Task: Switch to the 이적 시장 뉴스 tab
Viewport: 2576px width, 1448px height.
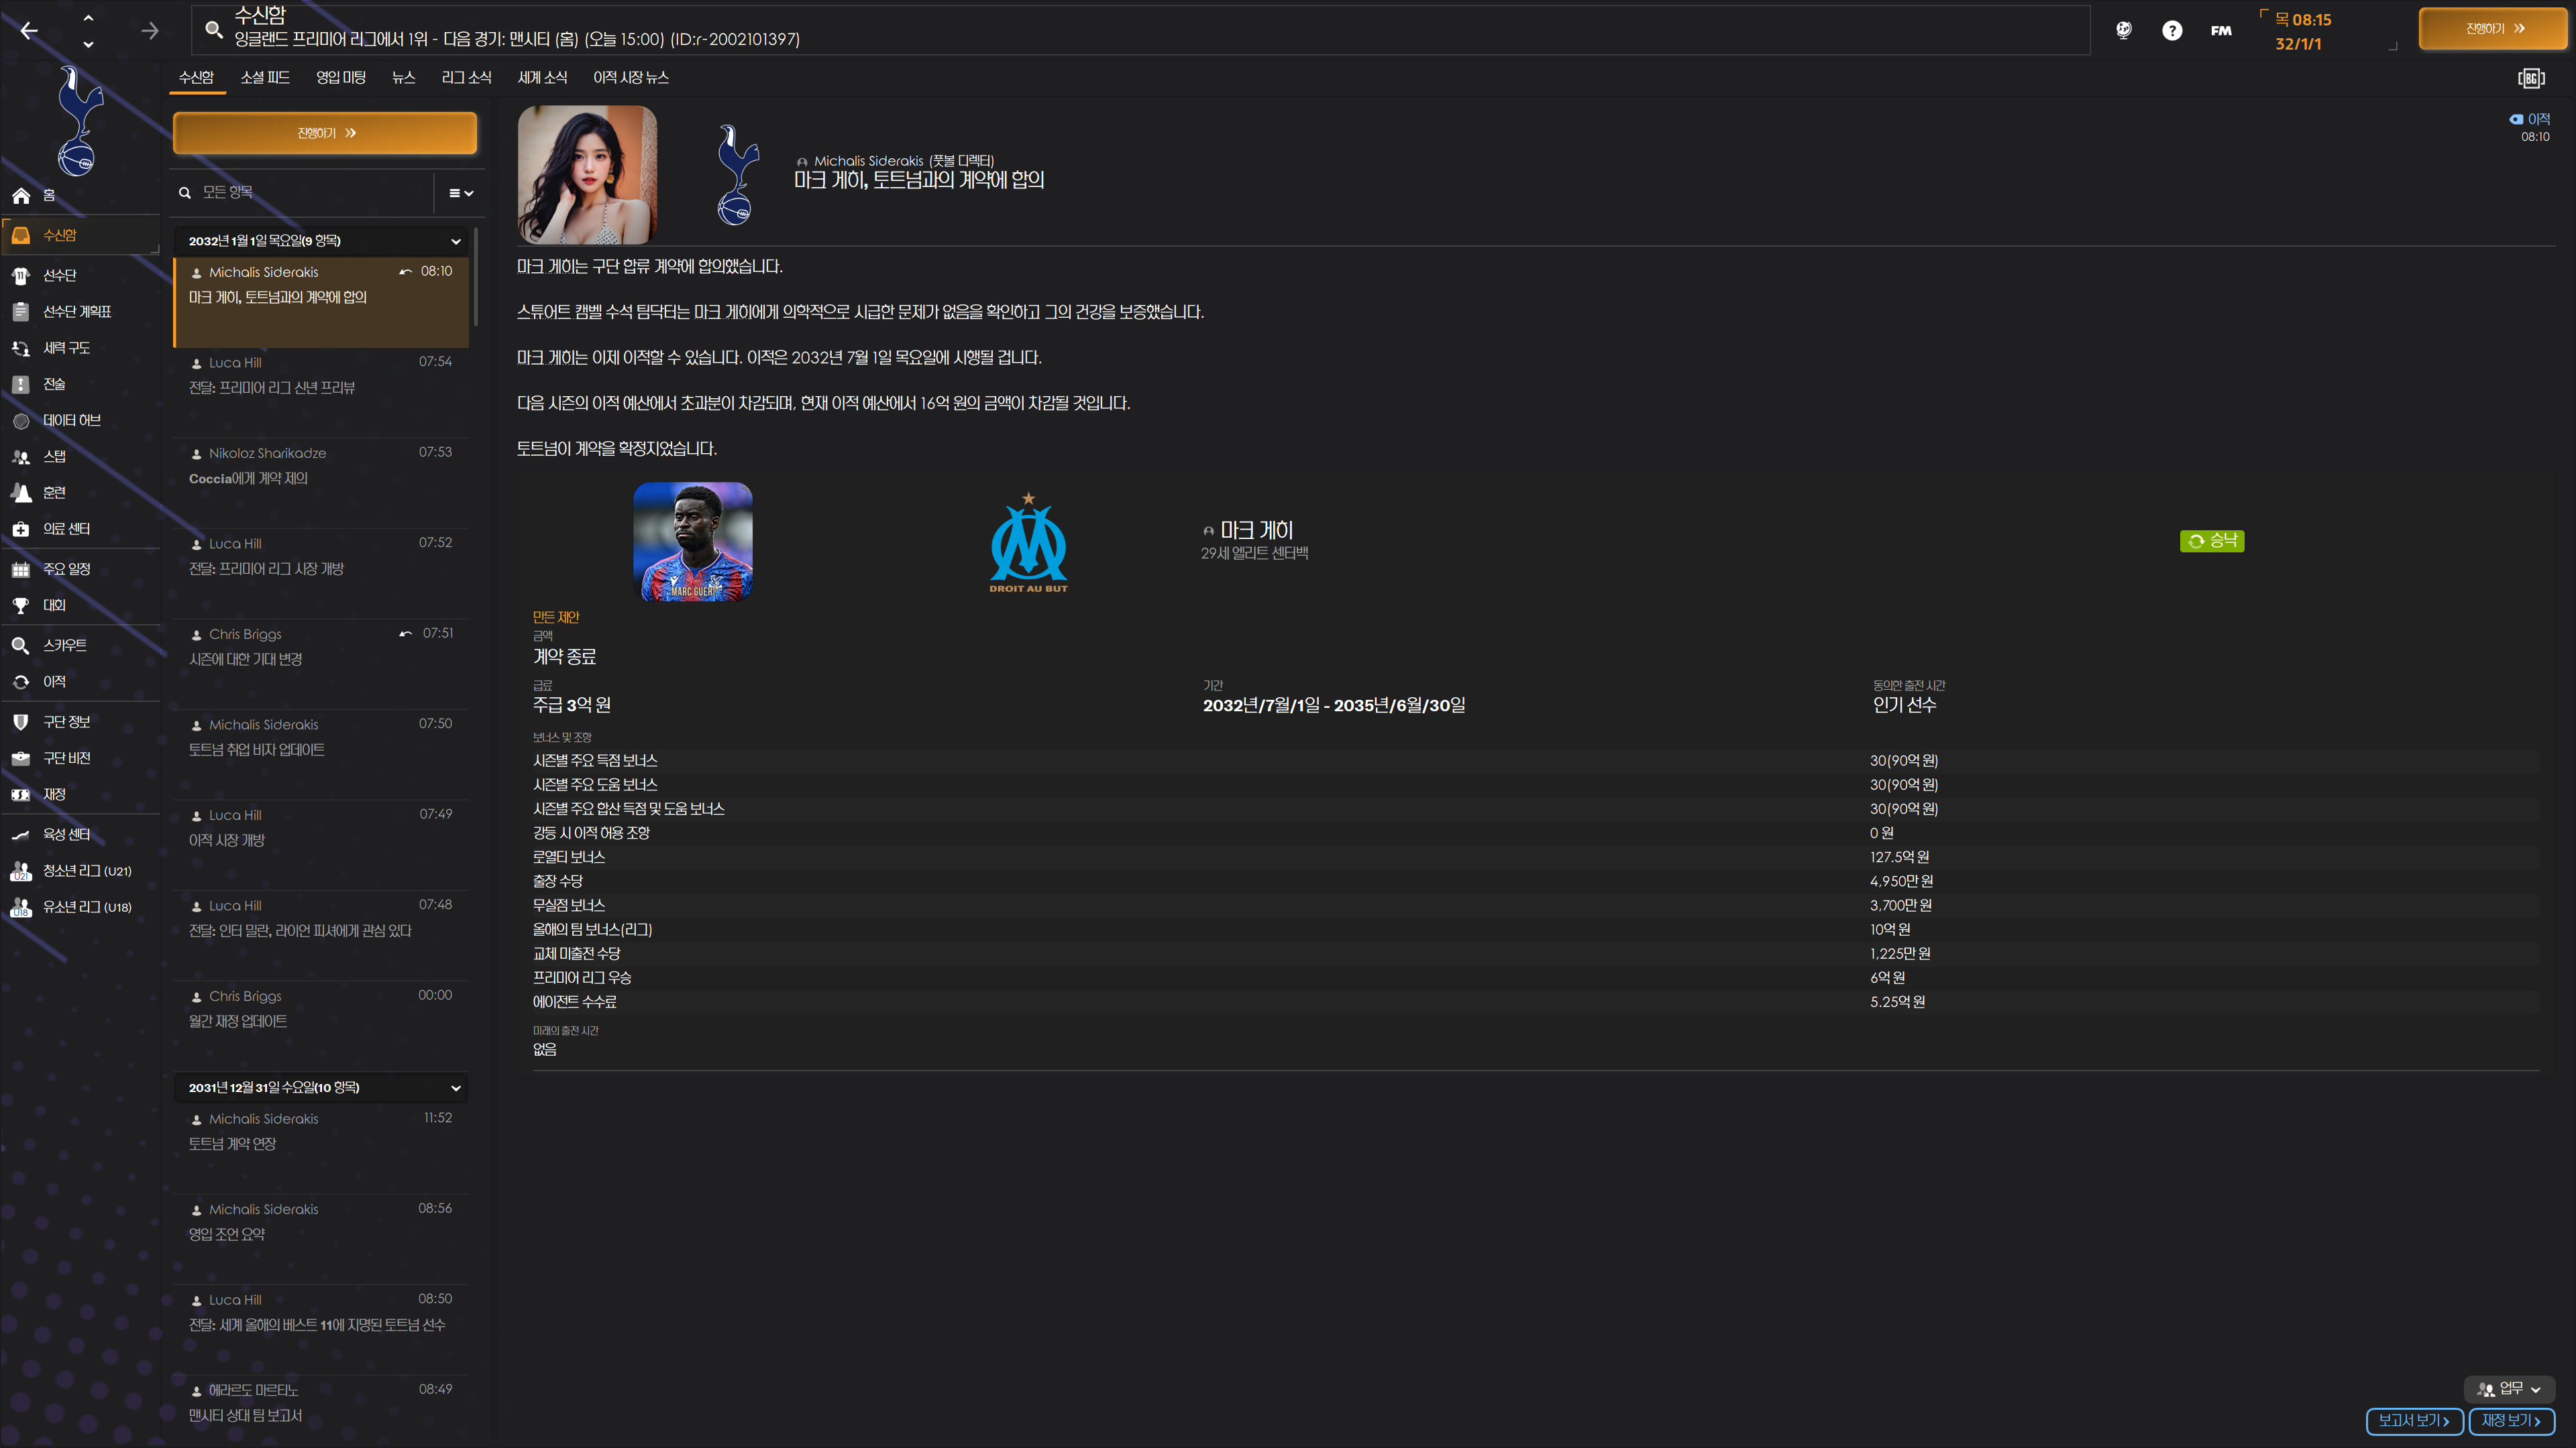Action: (630, 77)
